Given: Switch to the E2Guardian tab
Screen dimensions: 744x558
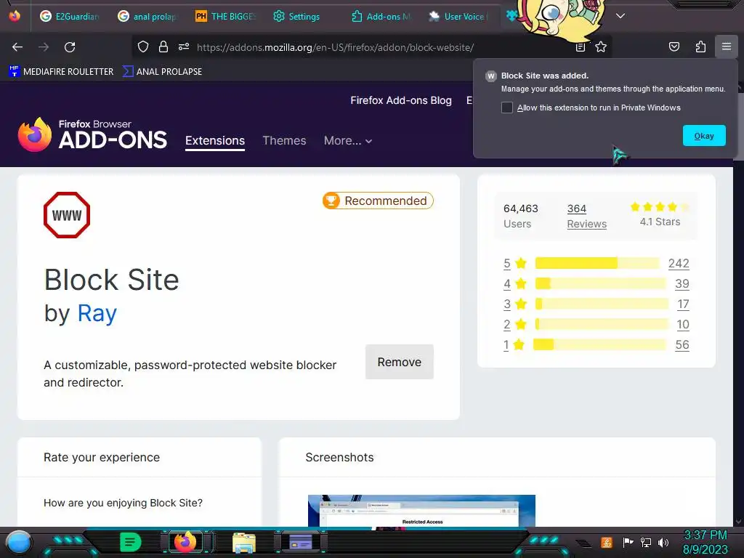Looking at the screenshot, I should pos(70,16).
